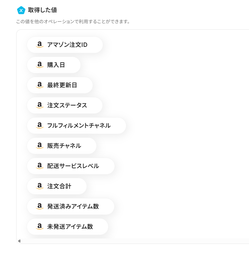Click the Amazon logo next to 注文合計

[x=40, y=186]
